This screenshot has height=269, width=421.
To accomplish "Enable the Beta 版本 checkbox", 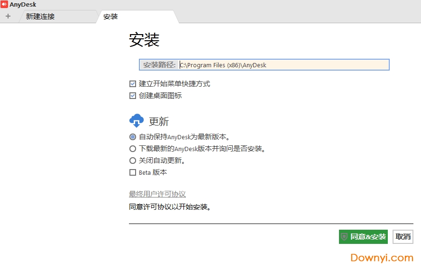I will click(133, 172).
